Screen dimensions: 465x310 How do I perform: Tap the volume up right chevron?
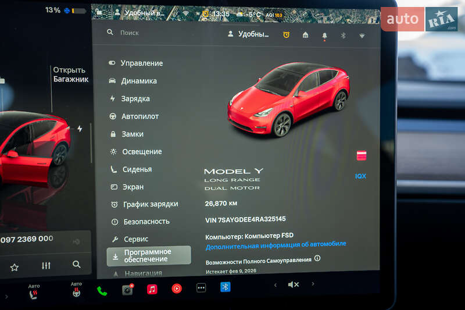(x=313, y=284)
